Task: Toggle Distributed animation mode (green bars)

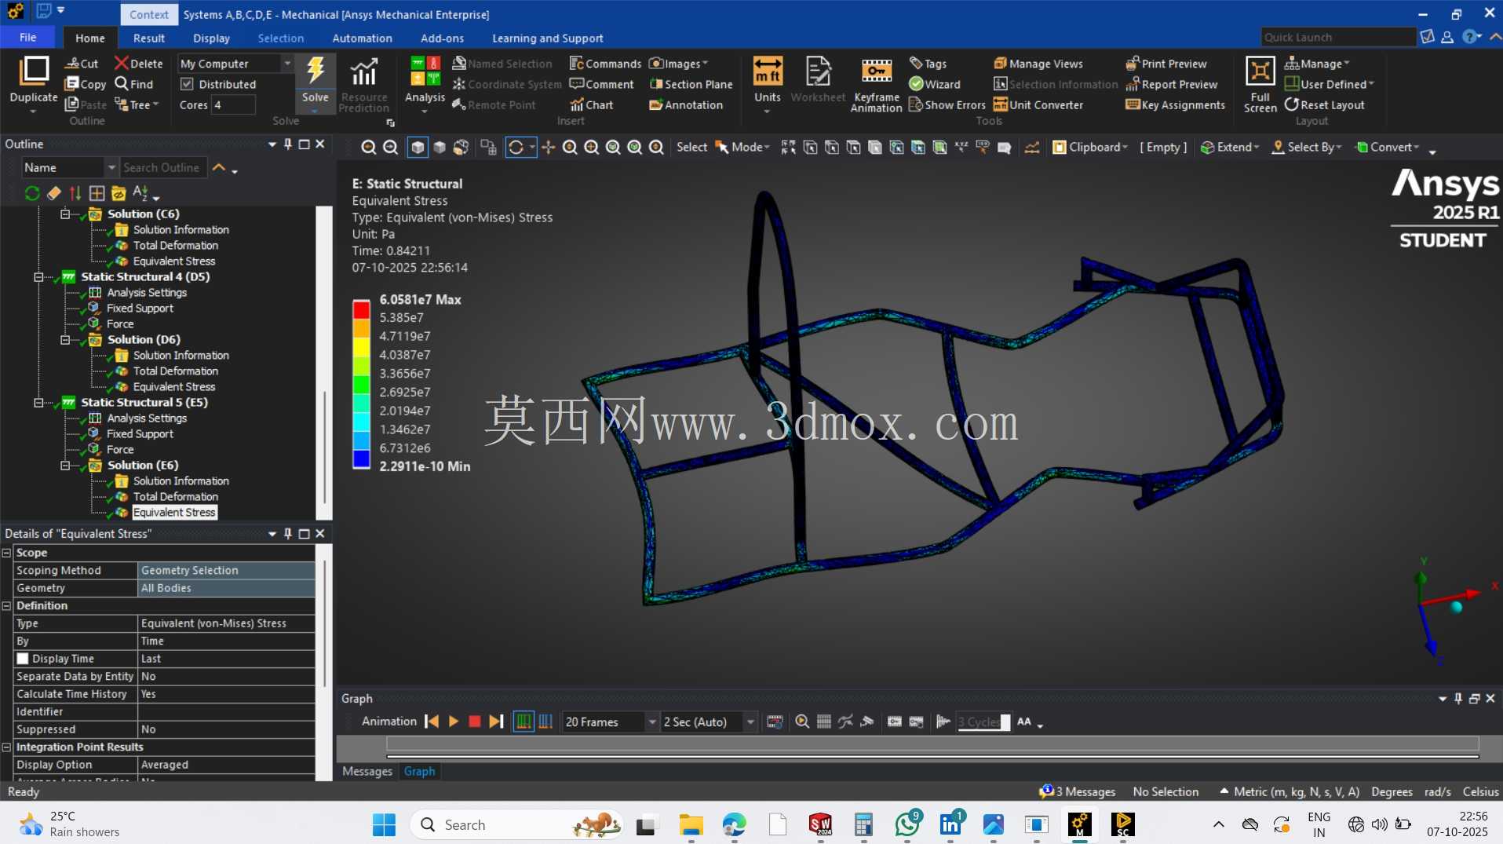Action: [x=523, y=722]
